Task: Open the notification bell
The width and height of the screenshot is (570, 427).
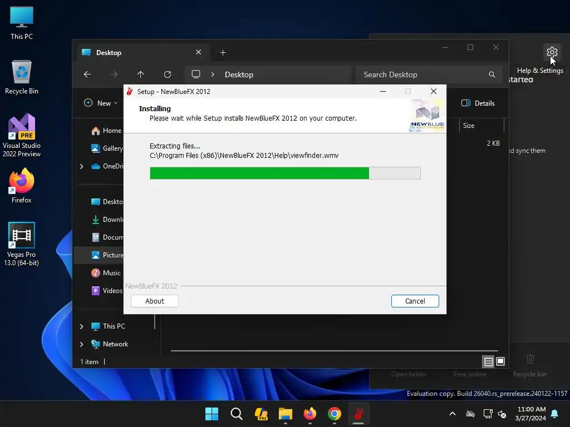Action: pyautogui.click(x=555, y=414)
